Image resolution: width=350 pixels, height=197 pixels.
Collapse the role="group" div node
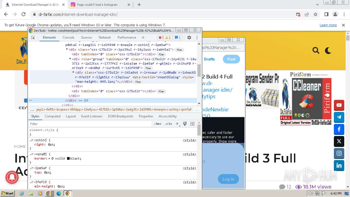coord(70,59)
